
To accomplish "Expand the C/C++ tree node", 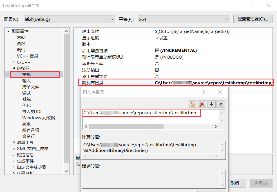I will [14, 62].
